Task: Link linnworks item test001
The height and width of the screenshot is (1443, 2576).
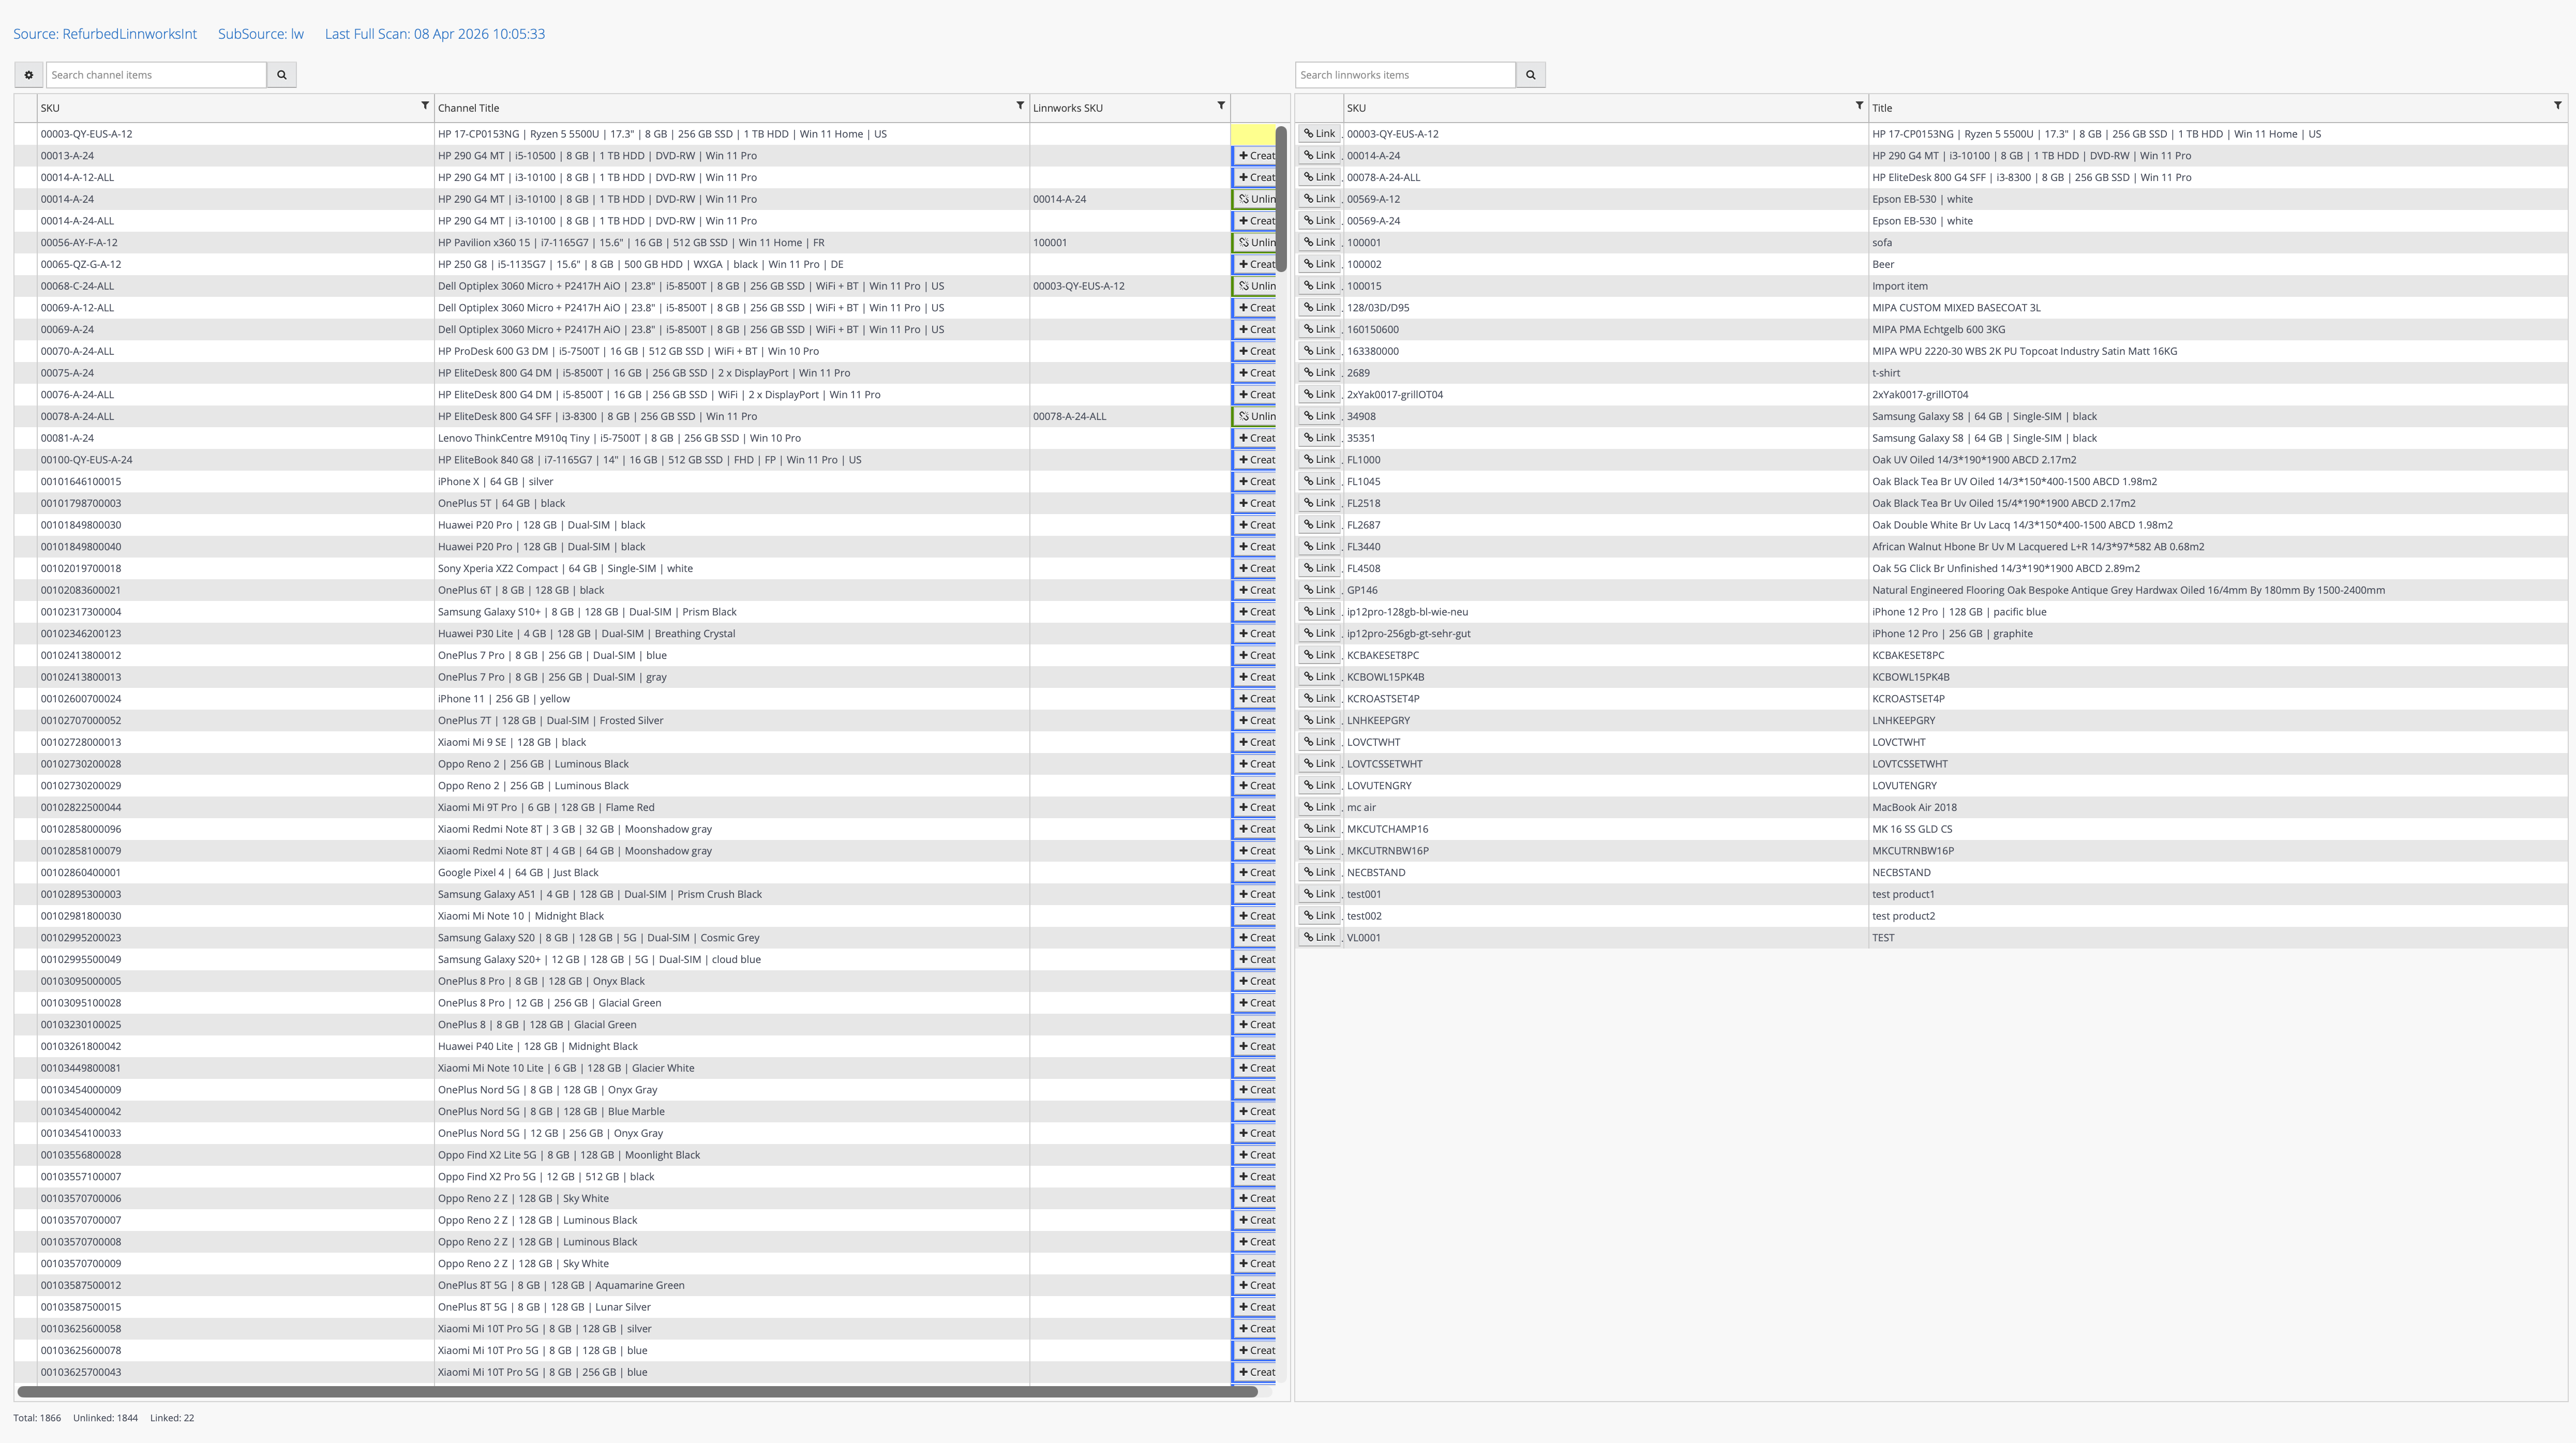Action: (x=1319, y=894)
